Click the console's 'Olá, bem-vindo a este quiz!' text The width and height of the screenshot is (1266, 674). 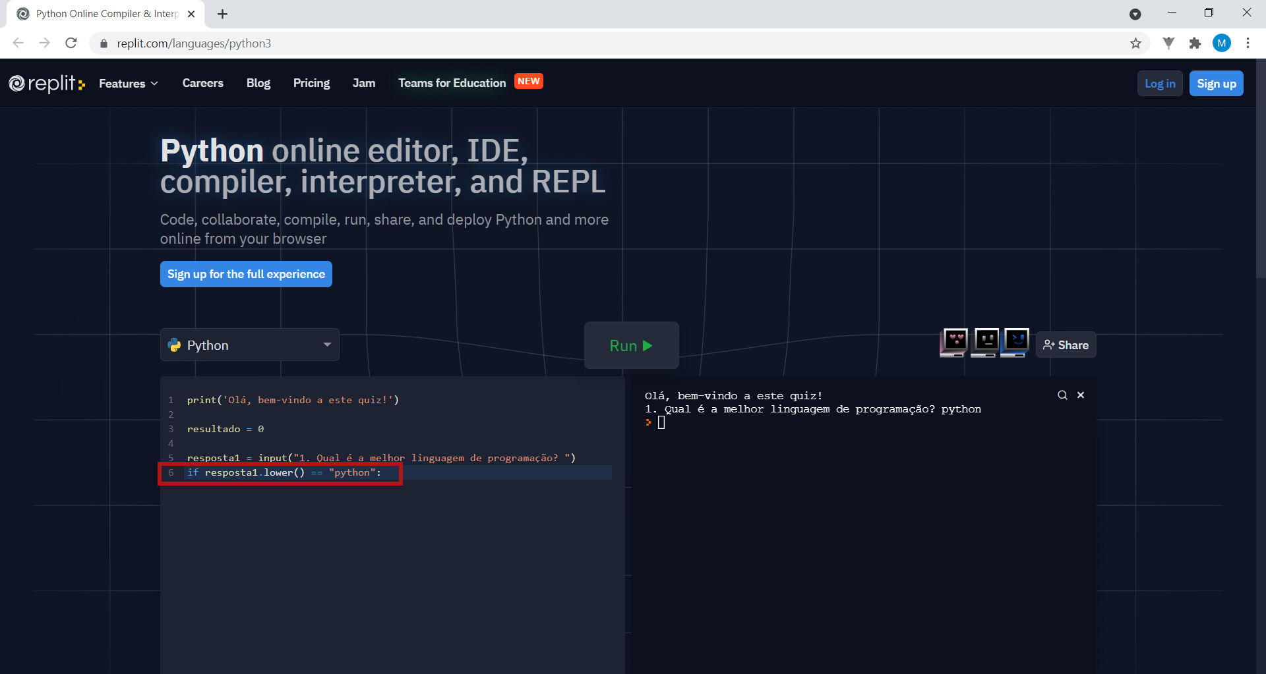[x=733, y=396]
